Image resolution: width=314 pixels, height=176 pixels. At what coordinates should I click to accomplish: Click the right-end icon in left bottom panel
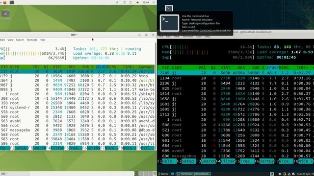point(155,174)
